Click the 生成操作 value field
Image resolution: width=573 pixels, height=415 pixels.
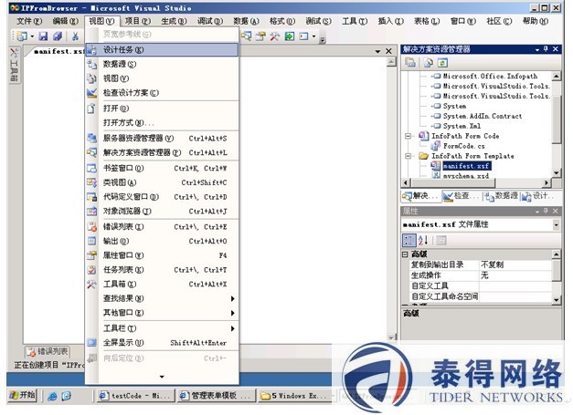515,275
